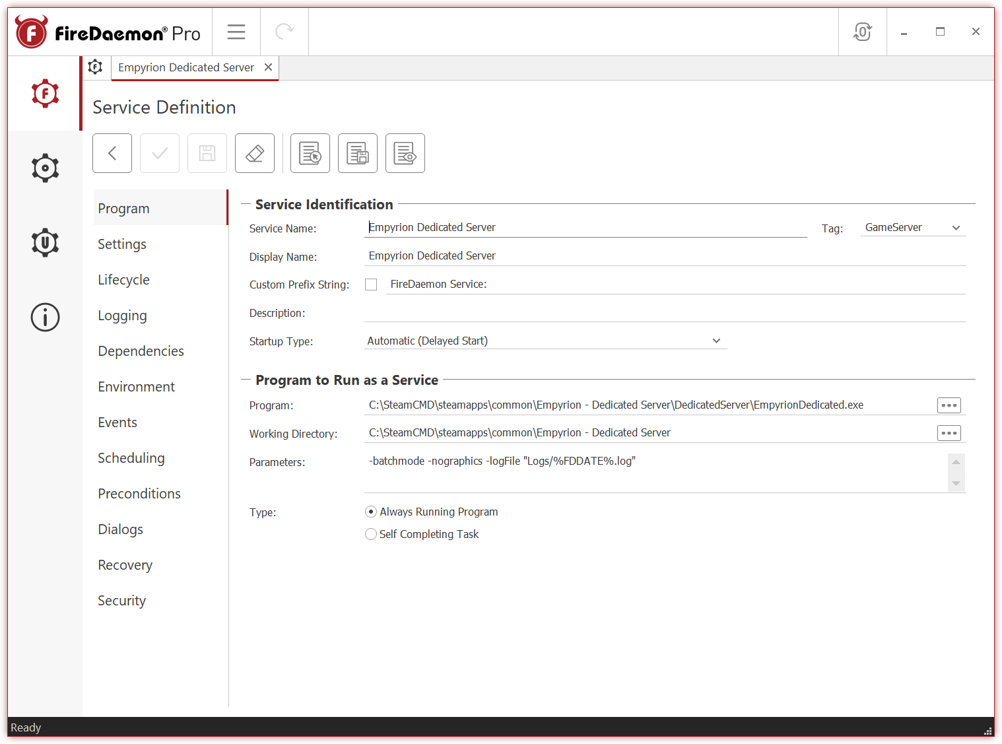Click the Service Definition heading

click(x=164, y=107)
